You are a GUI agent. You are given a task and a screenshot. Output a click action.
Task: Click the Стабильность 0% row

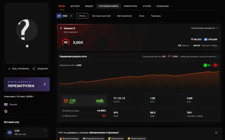point(84,116)
